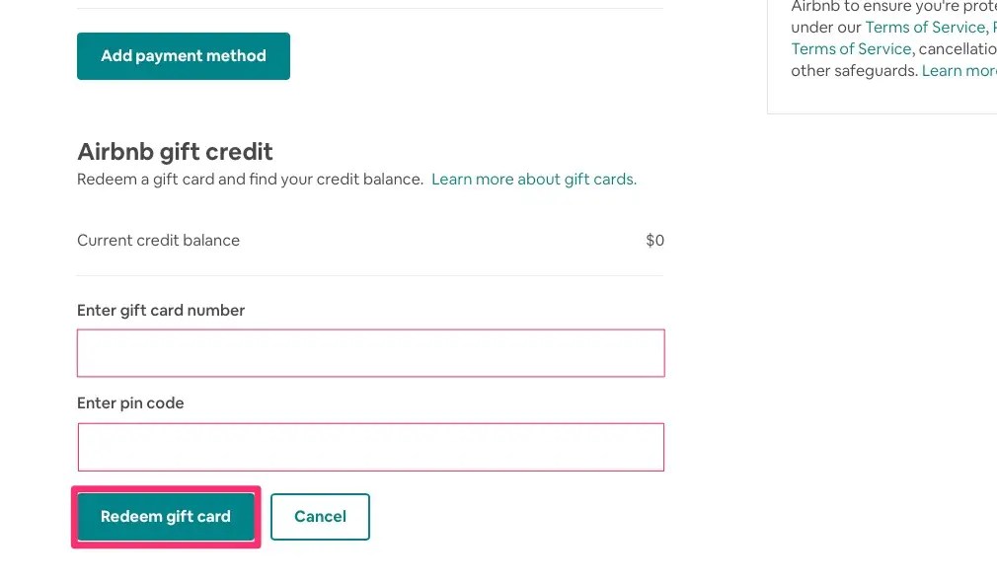Open Learn more about gift cards link
This screenshot has height=582, width=997.
tap(534, 180)
